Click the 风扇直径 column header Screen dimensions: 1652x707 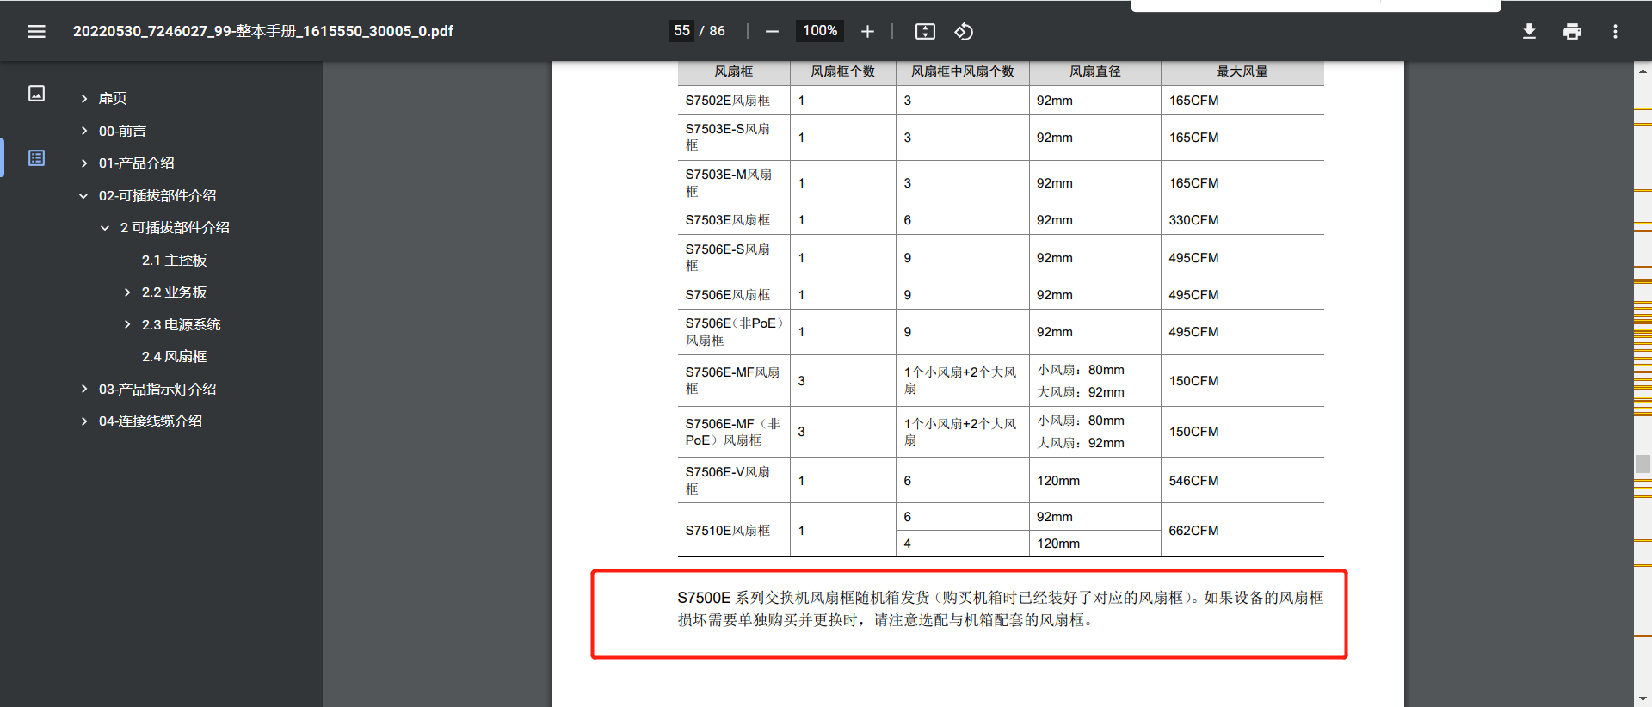(x=1095, y=71)
